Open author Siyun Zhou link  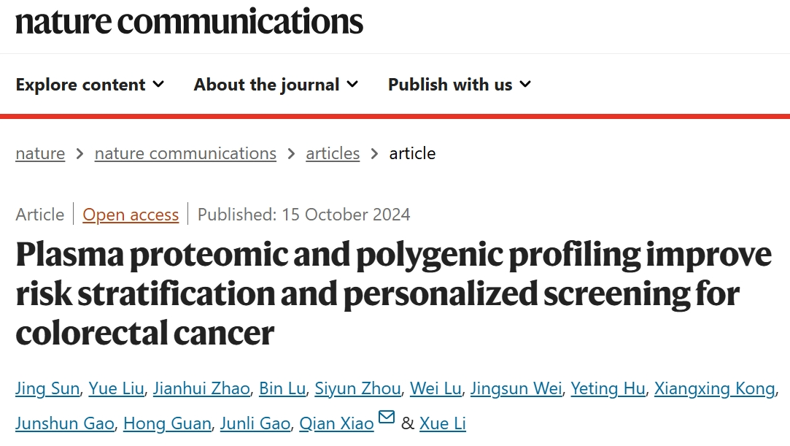357,388
